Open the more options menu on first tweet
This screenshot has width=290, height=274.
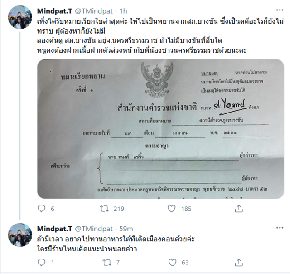coord(280,10)
